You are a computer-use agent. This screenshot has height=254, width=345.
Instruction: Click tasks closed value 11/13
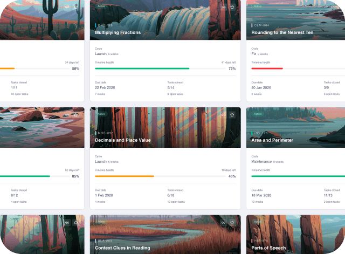(328, 195)
